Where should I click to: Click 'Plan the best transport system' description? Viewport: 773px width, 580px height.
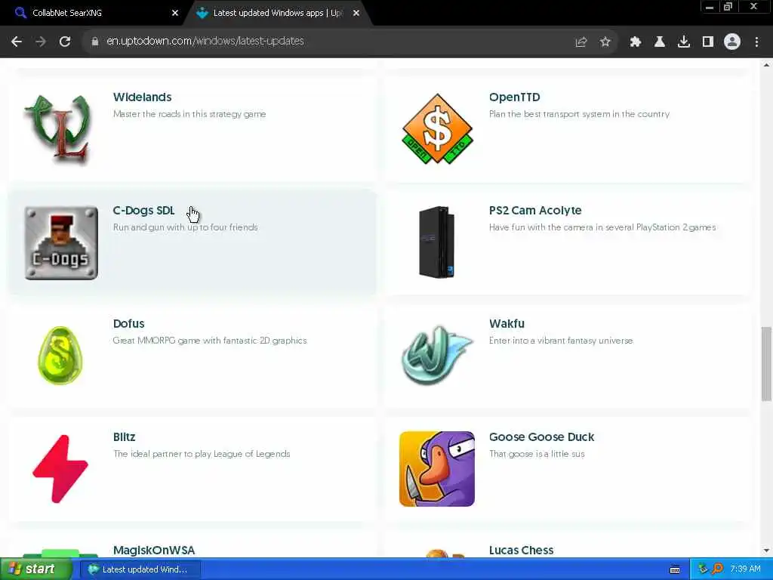(x=579, y=114)
